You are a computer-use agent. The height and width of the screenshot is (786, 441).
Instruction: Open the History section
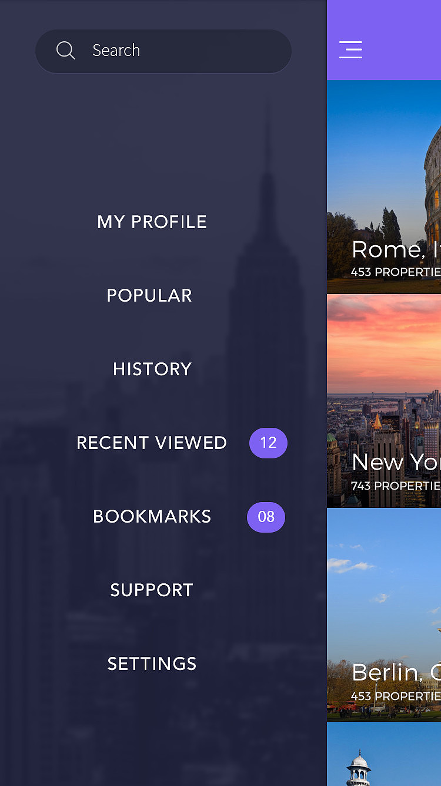152,369
